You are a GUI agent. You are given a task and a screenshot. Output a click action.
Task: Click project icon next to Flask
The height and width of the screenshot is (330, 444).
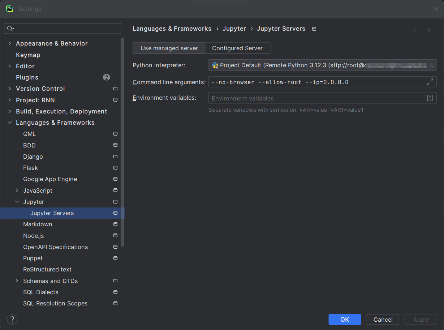pos(115,168)
